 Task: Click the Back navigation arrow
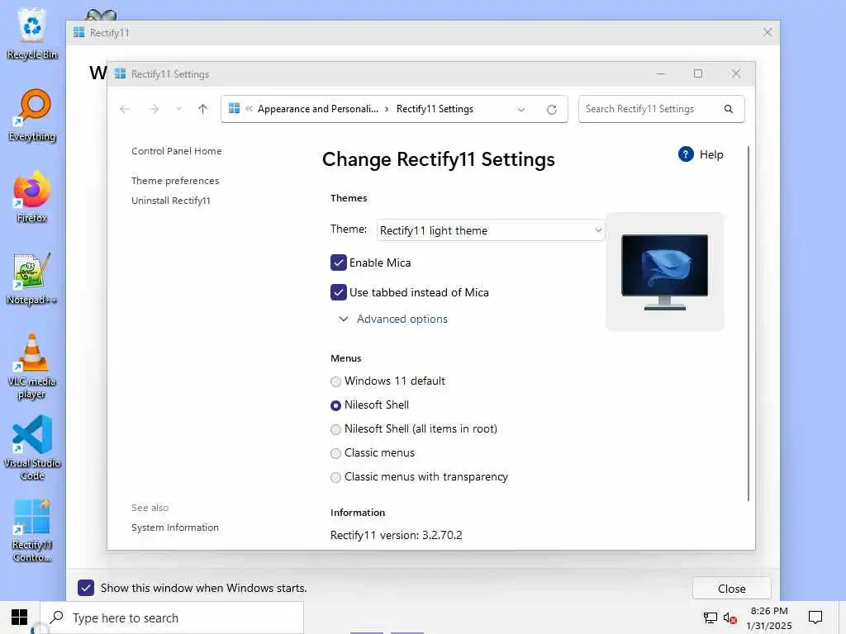125,109
